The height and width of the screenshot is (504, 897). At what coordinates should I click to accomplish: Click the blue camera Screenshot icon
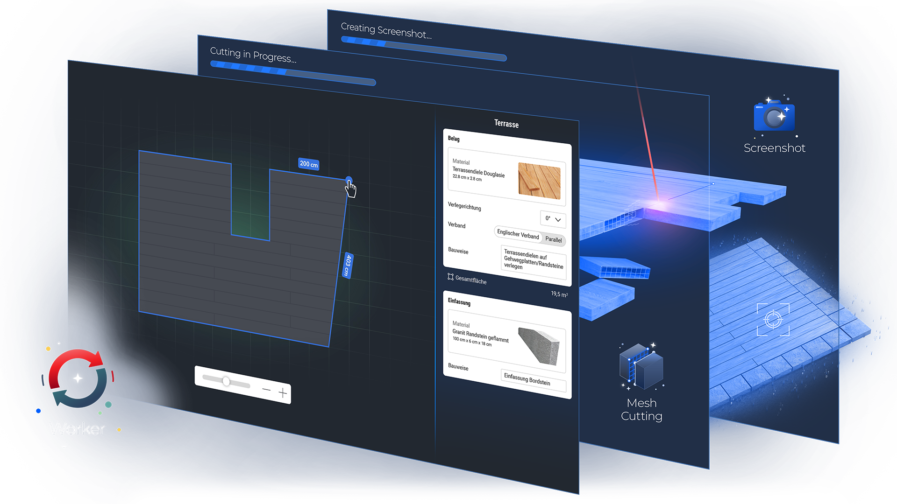774,115
